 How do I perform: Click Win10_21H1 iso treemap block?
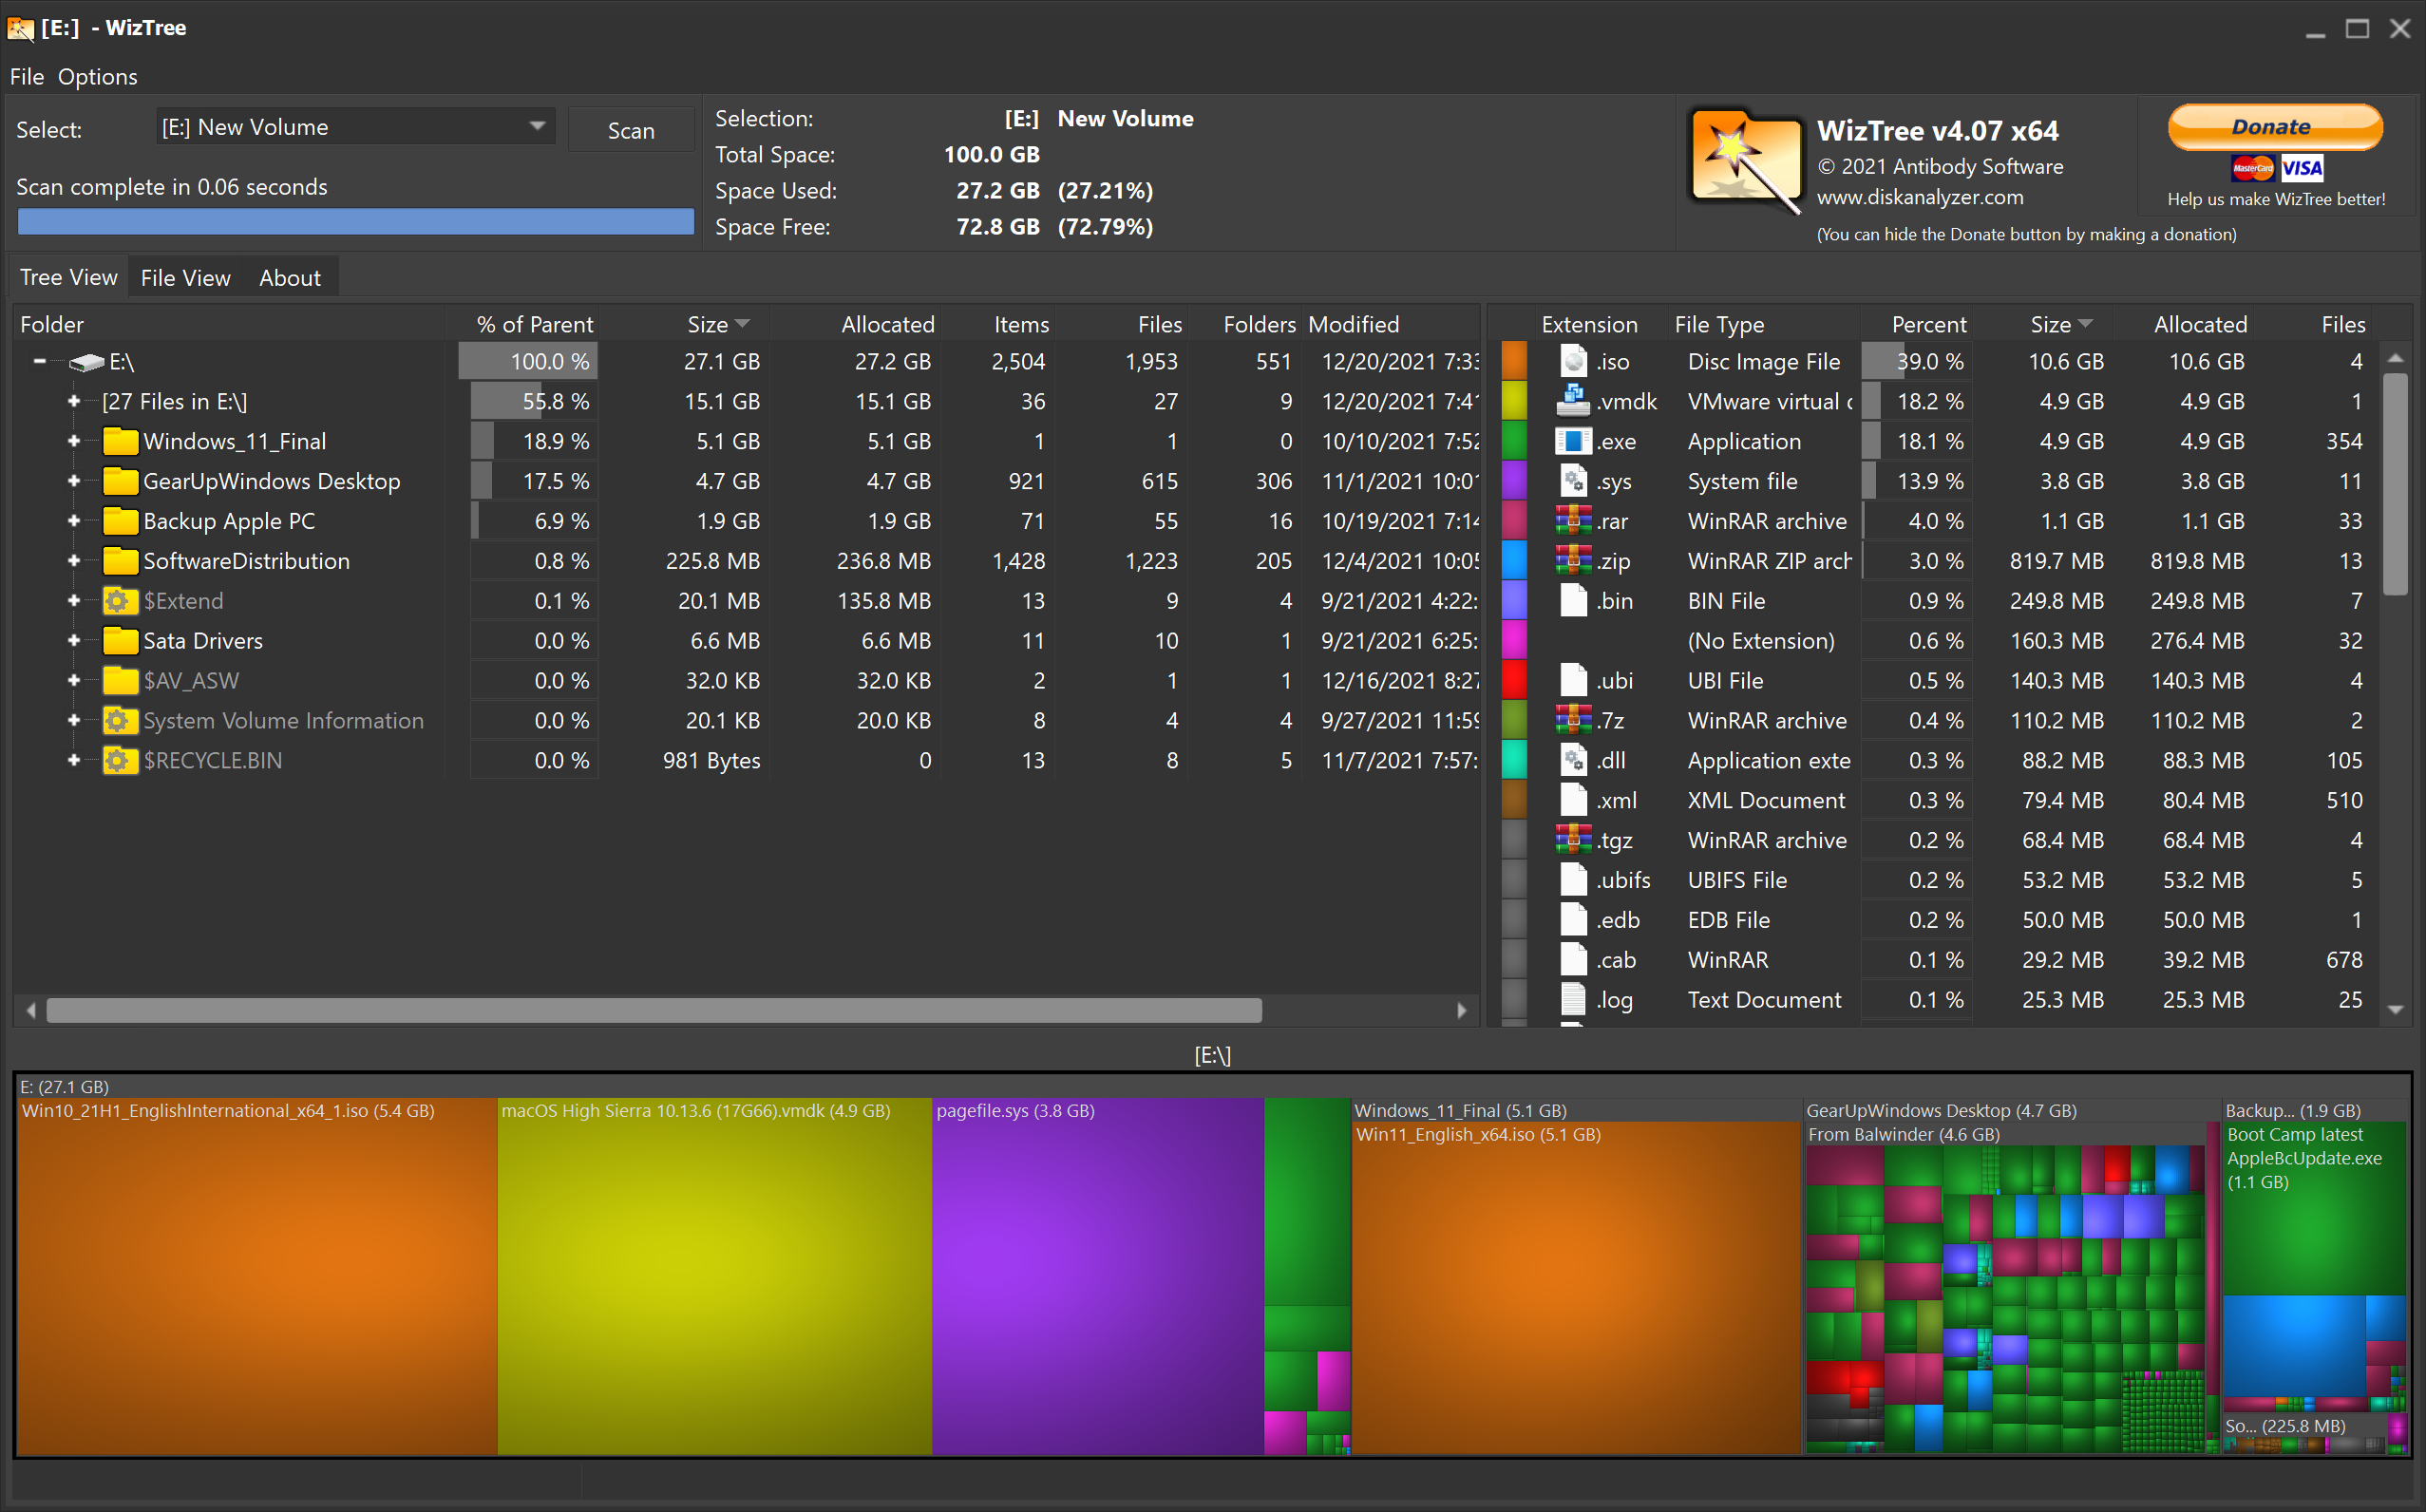257,1276
